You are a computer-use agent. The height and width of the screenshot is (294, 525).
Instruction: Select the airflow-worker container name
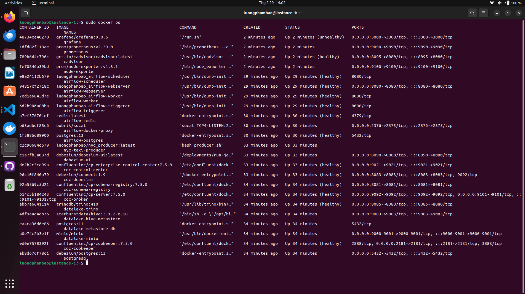point(81,101)
